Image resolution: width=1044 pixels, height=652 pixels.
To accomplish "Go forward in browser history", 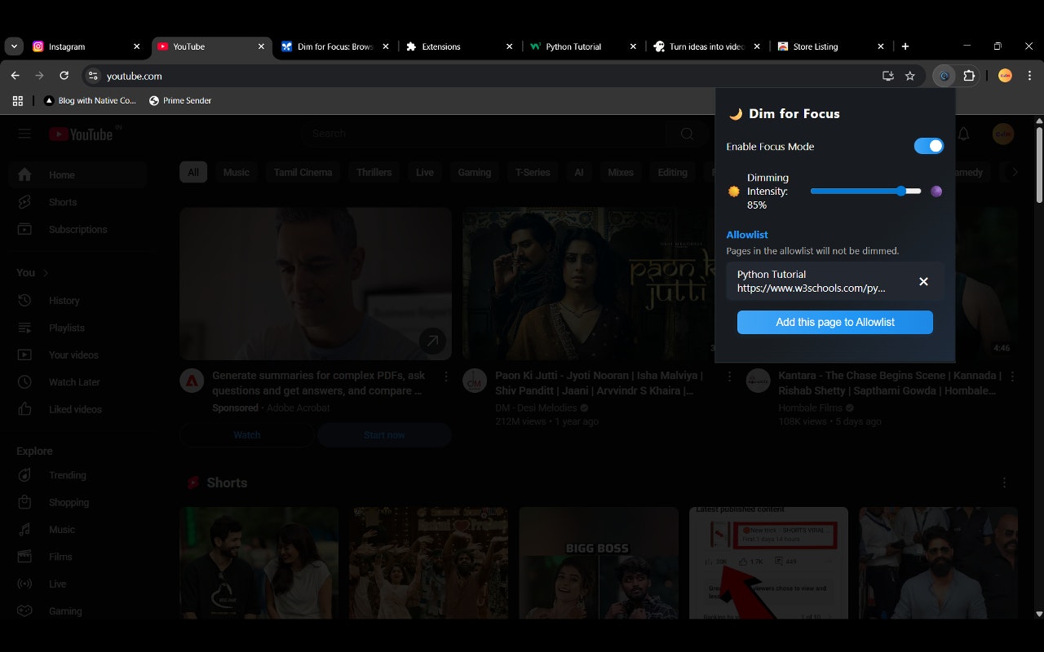I will (39, 76).
